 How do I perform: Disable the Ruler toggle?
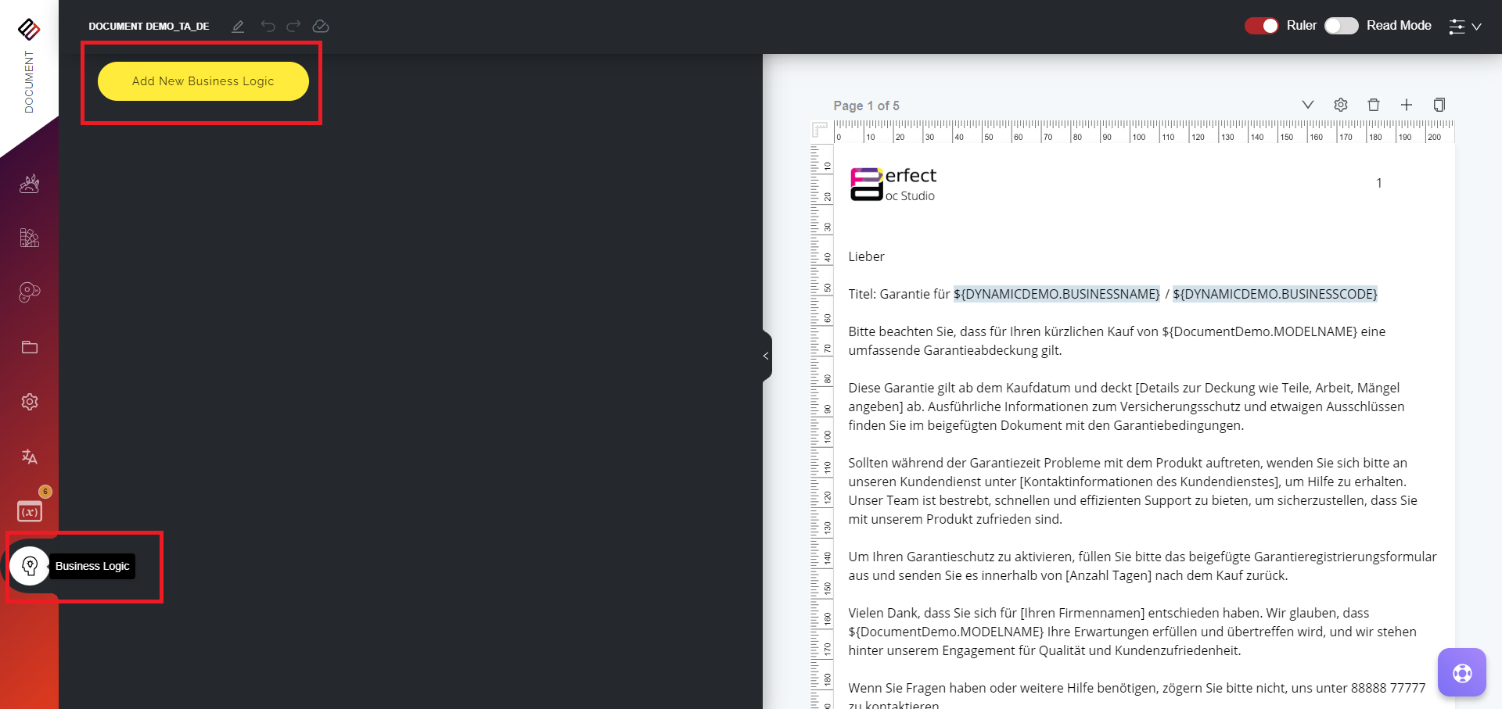[1261, 25]
